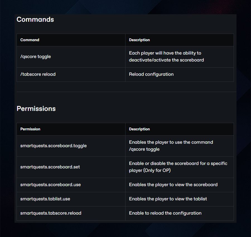Click Enables the player to view the tablist

(x=168, y=199)
